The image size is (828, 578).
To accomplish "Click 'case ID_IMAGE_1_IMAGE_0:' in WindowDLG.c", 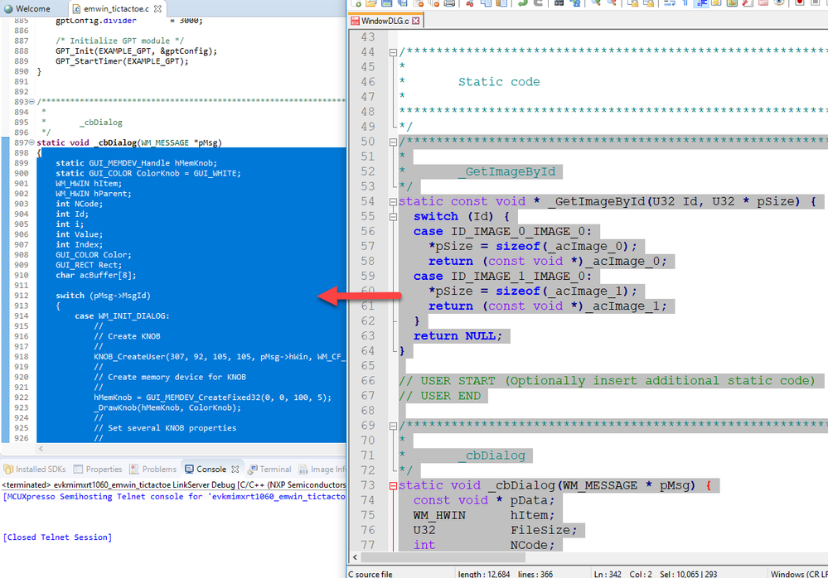I will click(503, 277).
